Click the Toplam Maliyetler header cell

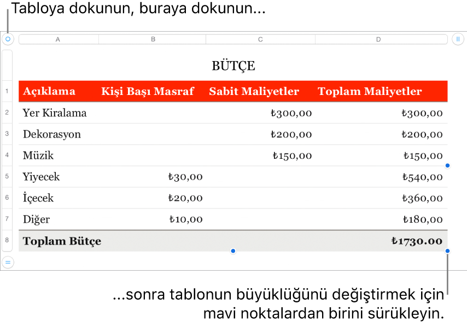[x=370, y=91]
